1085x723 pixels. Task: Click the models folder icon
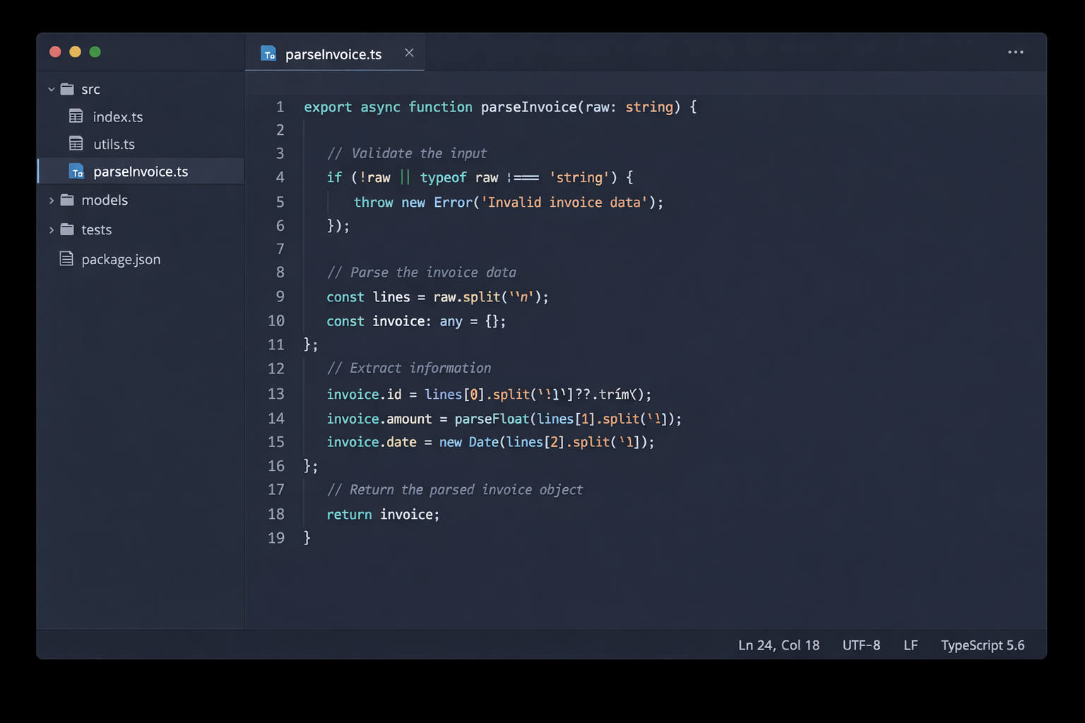pyautogui.click(x=67, y=200)
